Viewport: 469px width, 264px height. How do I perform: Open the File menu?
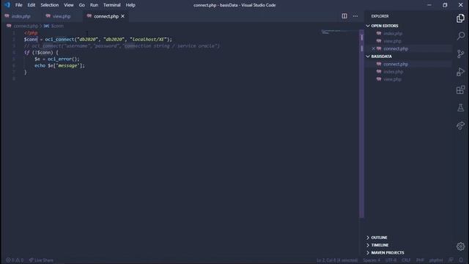coord(18,5)
